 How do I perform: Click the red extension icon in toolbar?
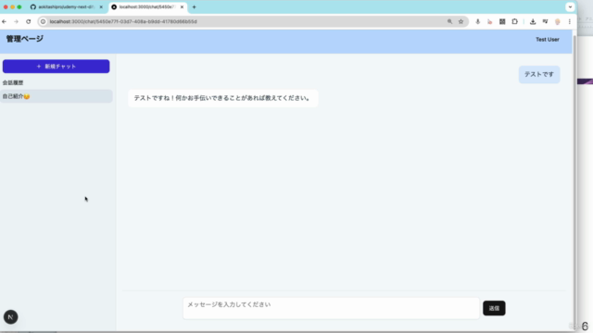pos(490,21)
